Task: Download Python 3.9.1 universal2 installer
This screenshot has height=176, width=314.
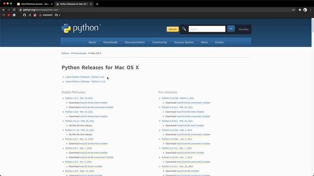Action: [97, 157]
